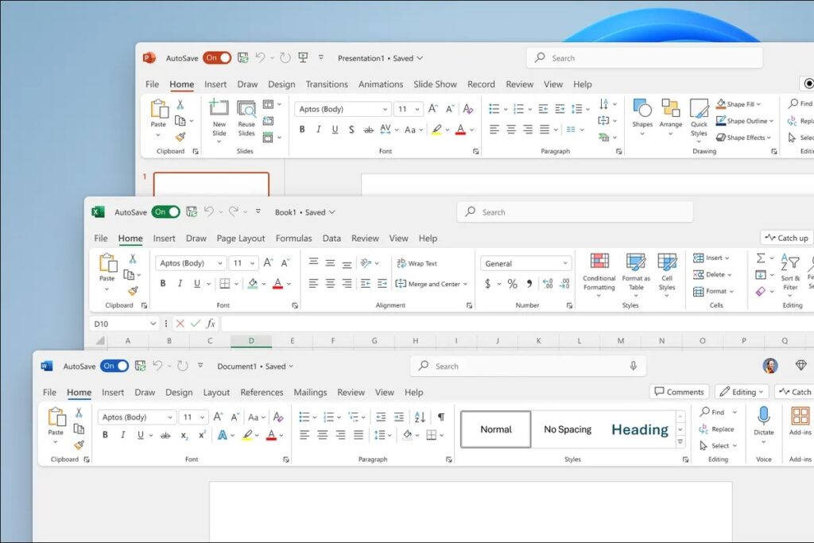Click Comments in Word's title area
814x543 pixels.
pyautogui.click(x=679, y=391)
